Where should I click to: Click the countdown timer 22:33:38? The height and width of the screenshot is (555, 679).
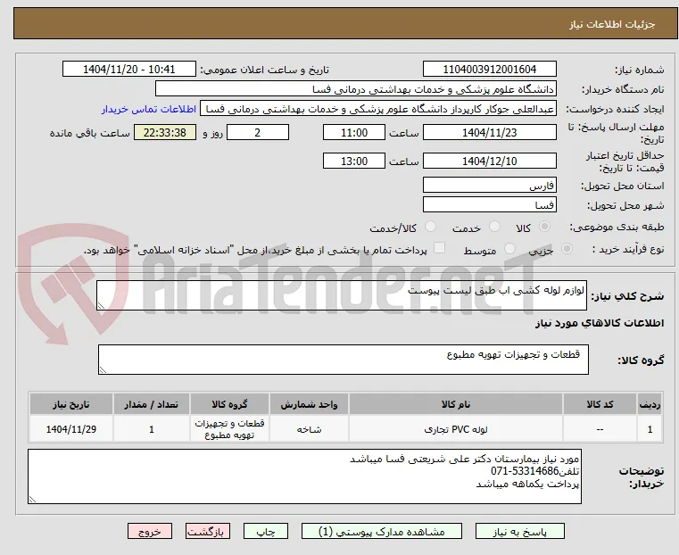pyautogui.click(x=164, y=132)
